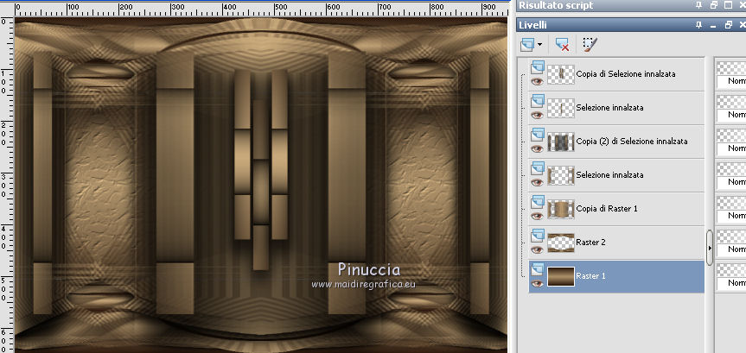The width and height of the screenshot is (746, 353).
Task: Toggle eye of Selezione innalzata above Copia di Raster 1
Action: 537,182
